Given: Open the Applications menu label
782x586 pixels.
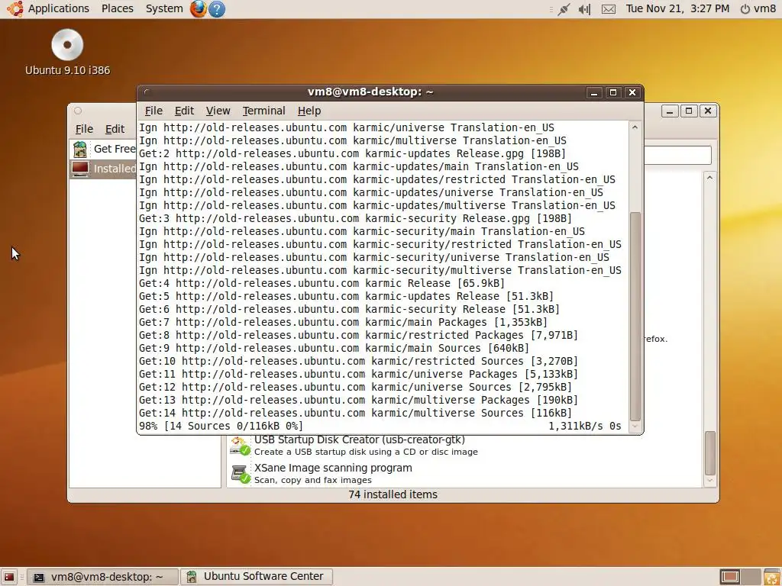Looking at the screenshot, I should [58, 8].
